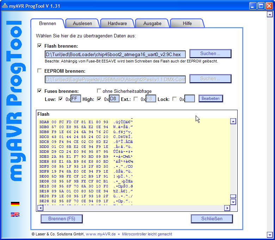
Task: Switch language to German flag
Action: pos(15,204)
